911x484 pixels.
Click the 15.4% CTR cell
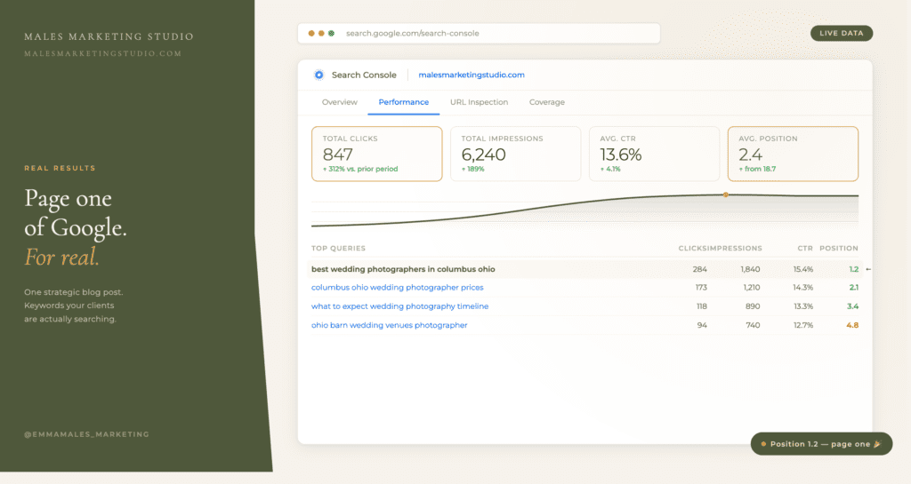click(x=803, y=269)
